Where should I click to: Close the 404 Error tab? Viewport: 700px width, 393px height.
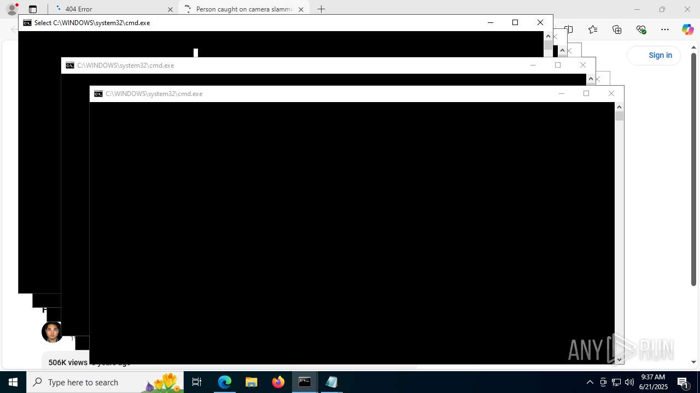pyautogui.click(x=170, y=9)
